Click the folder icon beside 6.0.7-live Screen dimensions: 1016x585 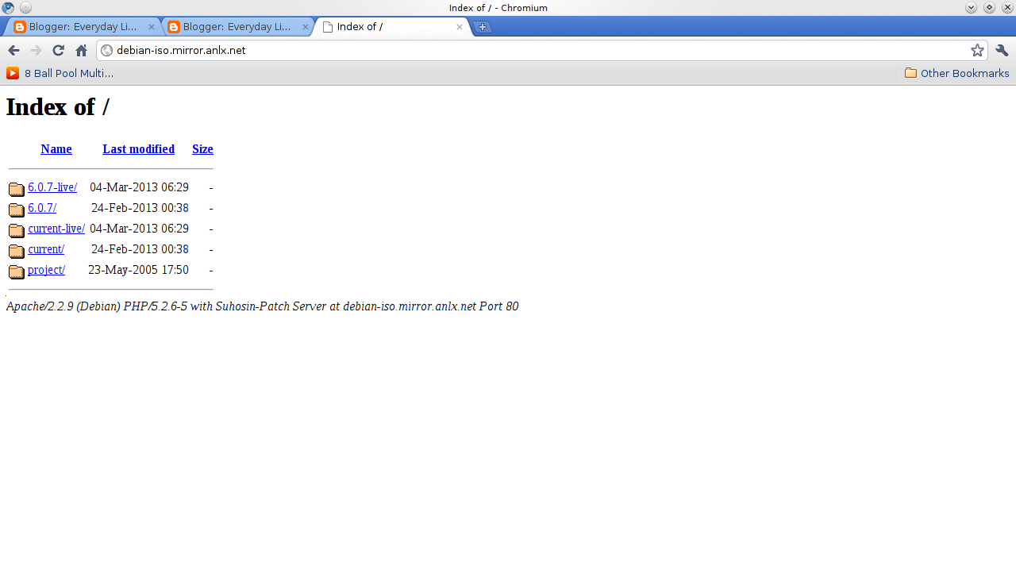tap(17, 189)
